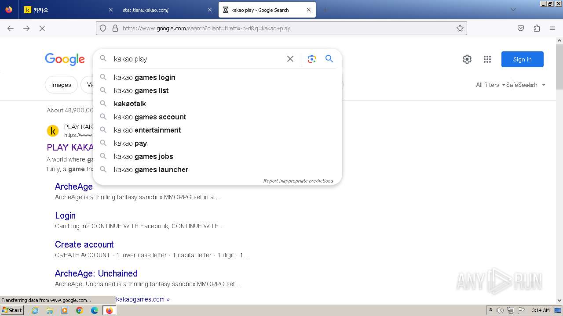
Task: Close the 카카오 tab
Action: tap(110, 10)
